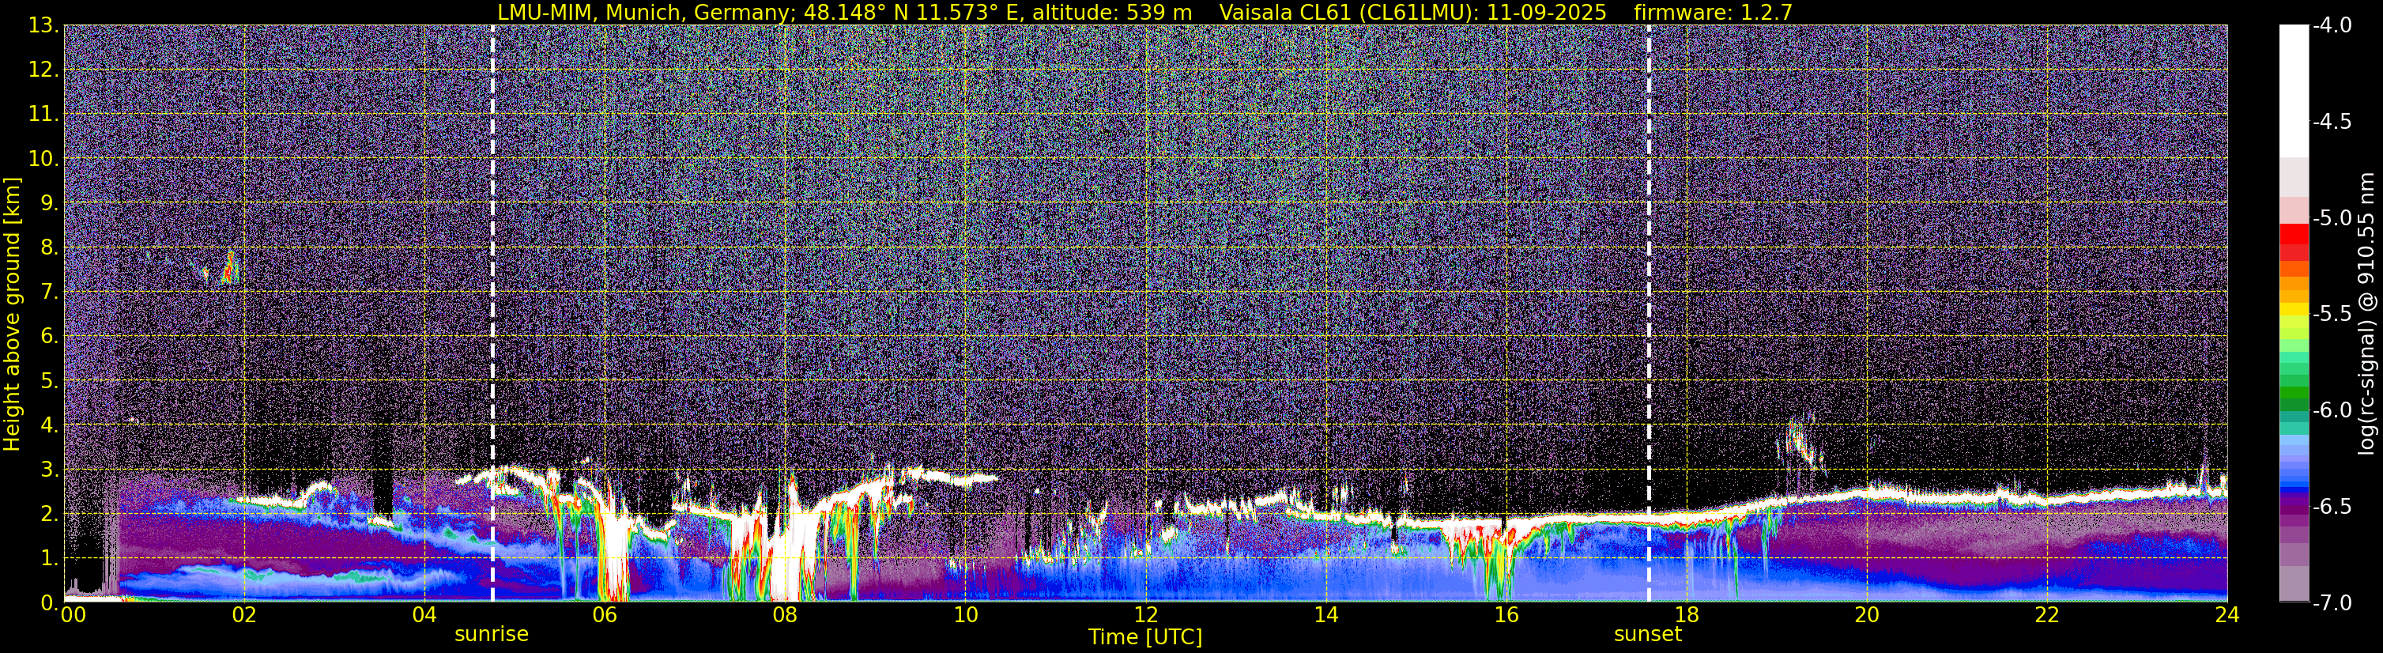Click the "sunrise" label below the time axis
The height and width of the screenshot is (653, 2383).
pos(491,635)
